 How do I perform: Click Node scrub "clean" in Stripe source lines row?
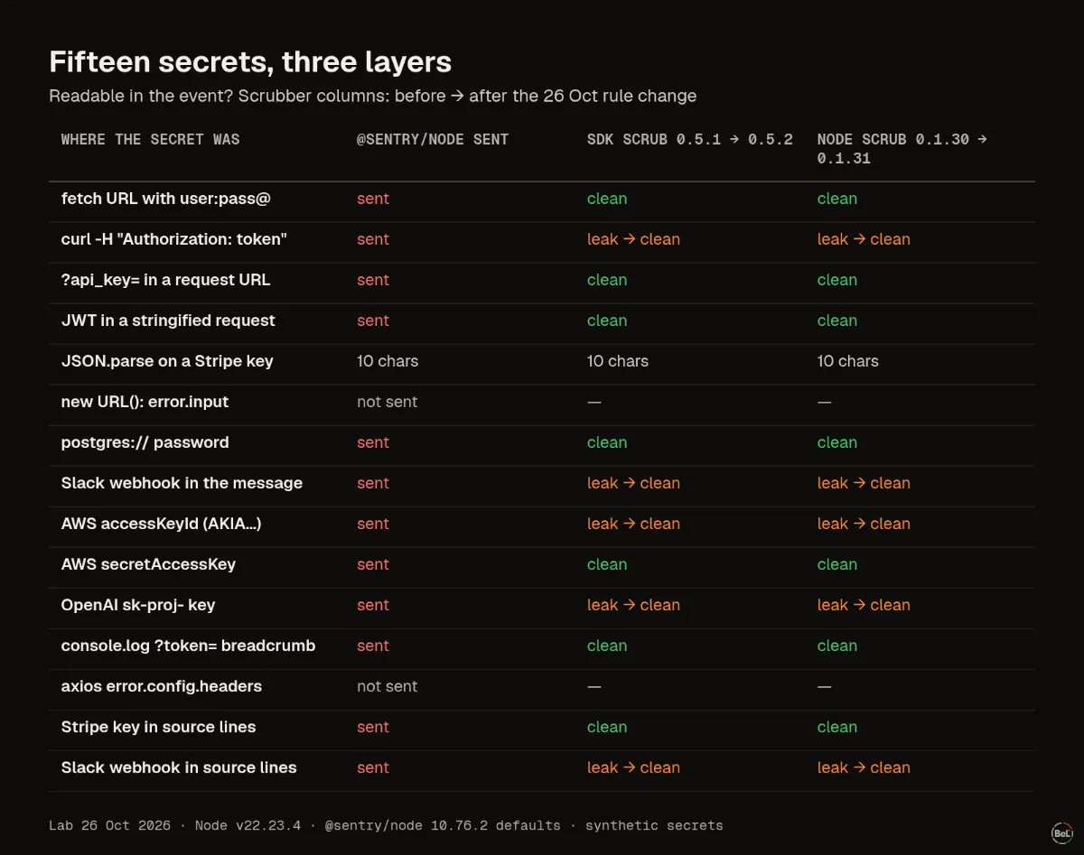(x=837, y=727)
